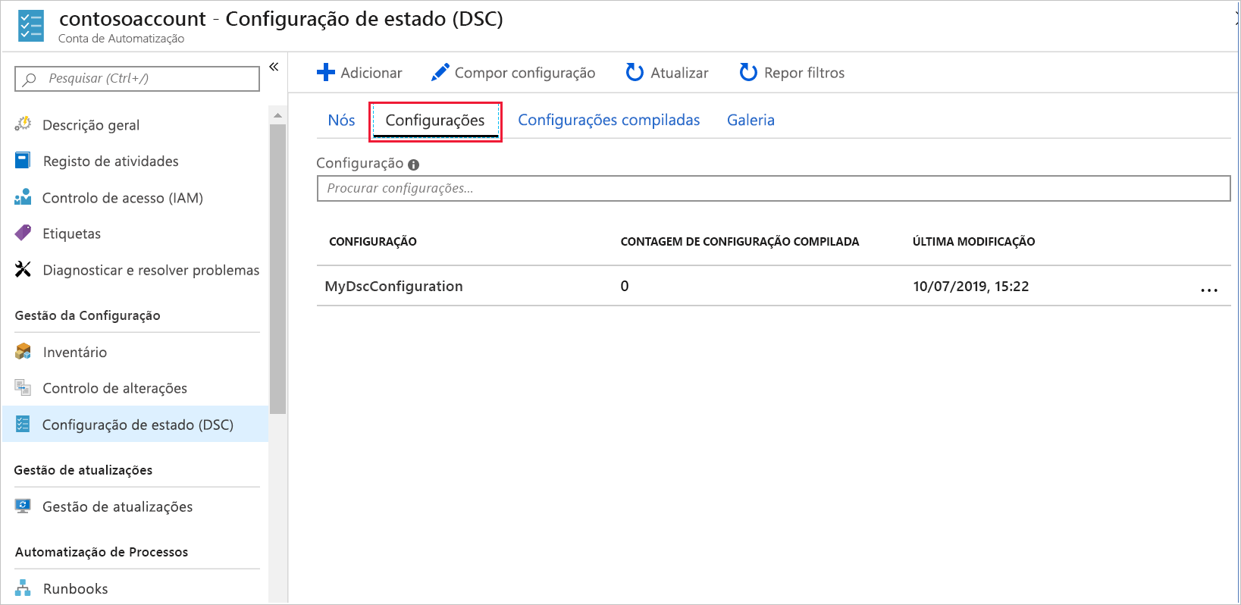1241x605 pixels.
Task: Sort by CONFIGURAÇÃO column header
Action: tap(373, 241)
